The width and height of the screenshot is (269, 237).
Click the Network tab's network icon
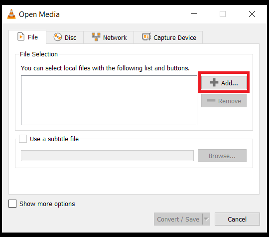96,37
